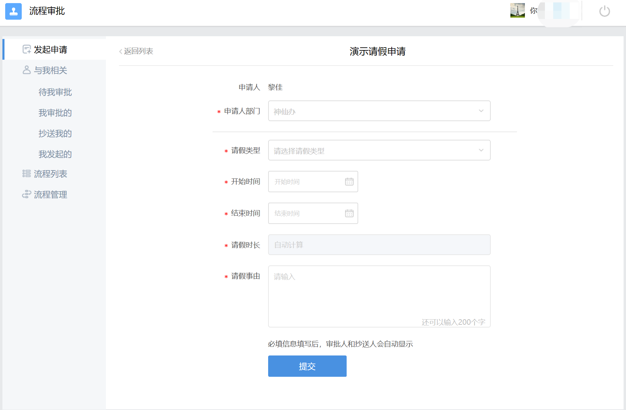Open 待我审批 in the sidebar
Image resolution: width=626 pixels, height=410 pixels.
[x=55, y=92]
